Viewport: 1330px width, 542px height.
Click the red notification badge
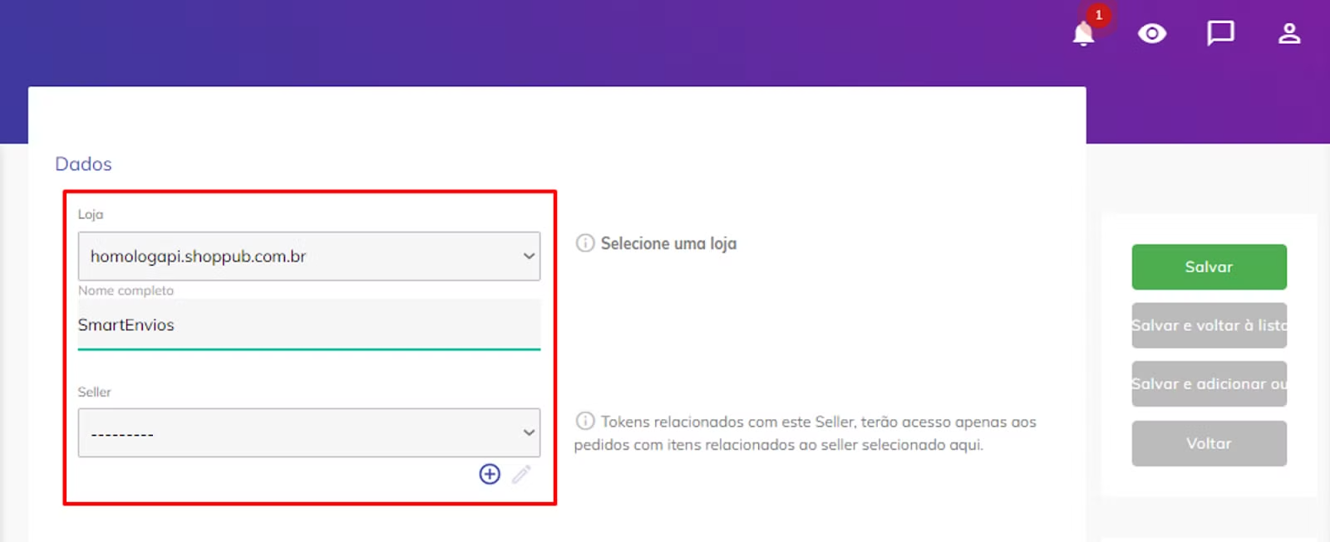1099,15
